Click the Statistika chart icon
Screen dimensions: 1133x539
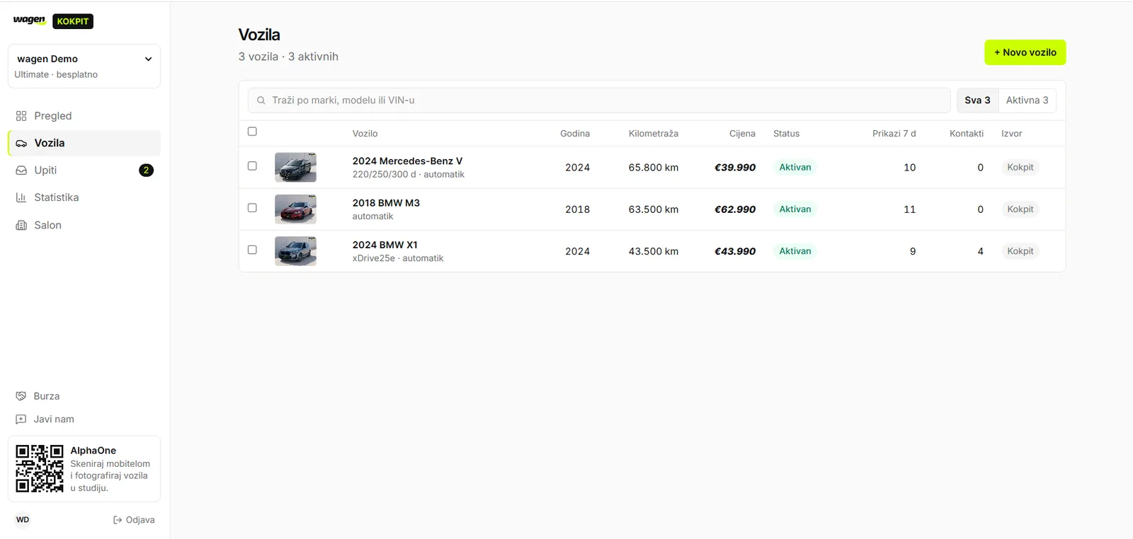(21, 197)
